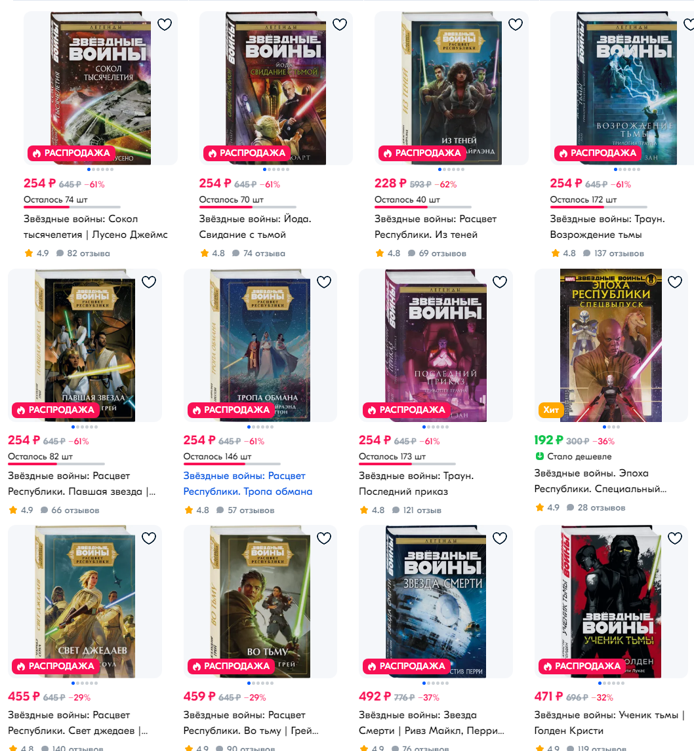Image resolution: width=694 pixels, height=751 pixels.
Task: Add Ученик тьмы to favorites heart
Action: coord(675,538)
